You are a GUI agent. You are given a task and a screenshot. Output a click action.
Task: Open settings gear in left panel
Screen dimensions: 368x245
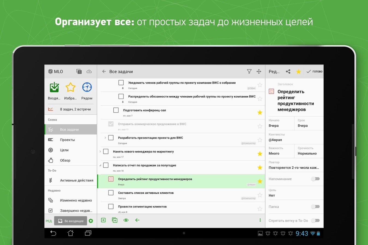pos(91,221)
